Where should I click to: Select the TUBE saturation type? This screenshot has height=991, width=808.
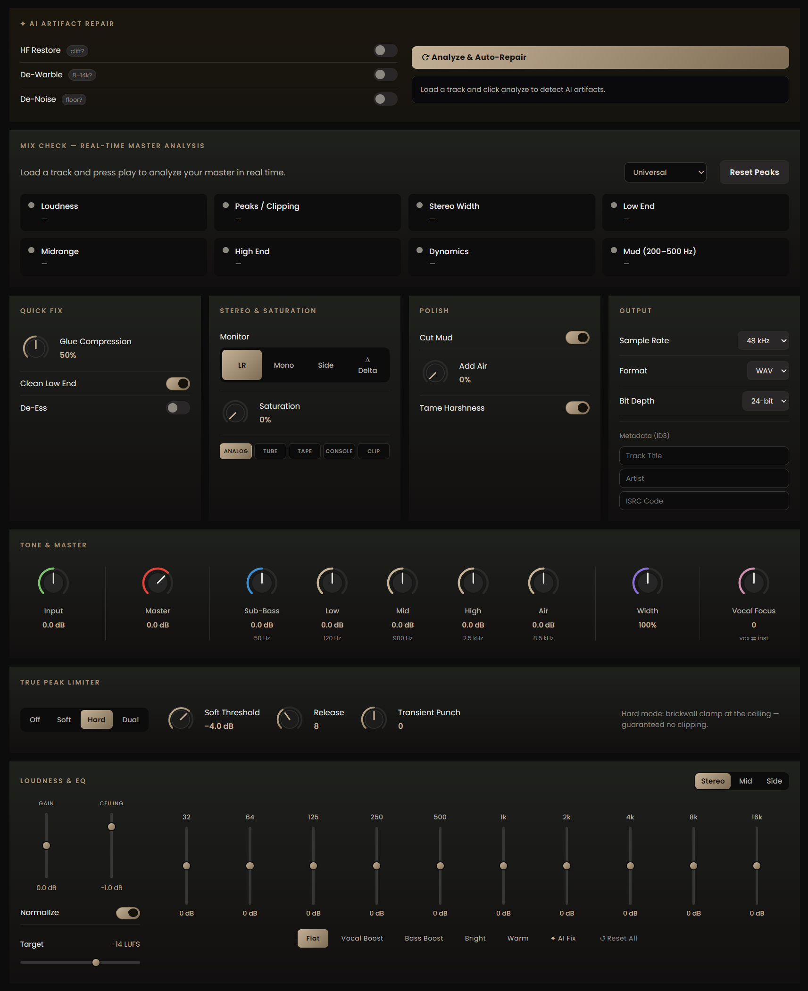click(270, 451)
